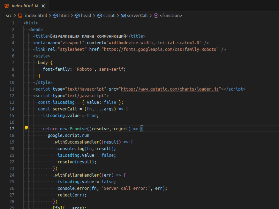Viewport: 279px width, 209px height.
Task: Expand the chevron after src breadcrumb
Action: (x=15, y=16)
